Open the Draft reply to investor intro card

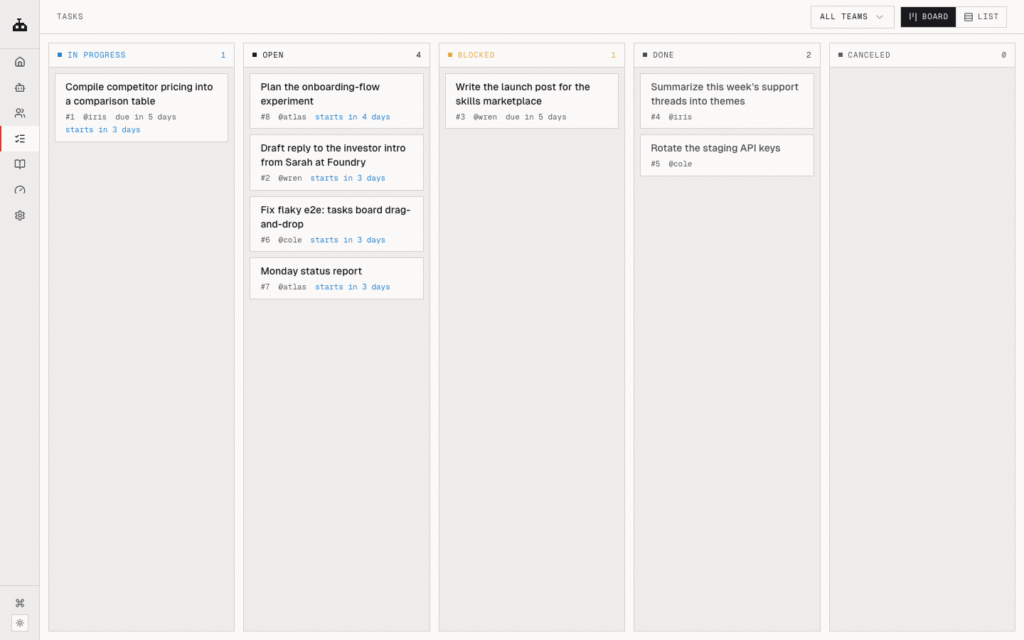tap(336, 163)
